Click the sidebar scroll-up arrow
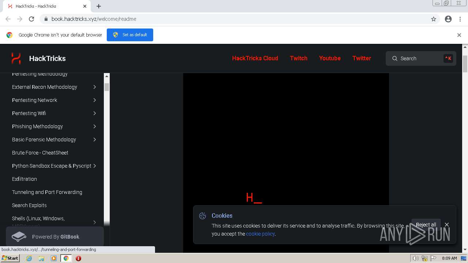Screen dimensions: 468x263 pyautogui.click(x=107, y=76)
